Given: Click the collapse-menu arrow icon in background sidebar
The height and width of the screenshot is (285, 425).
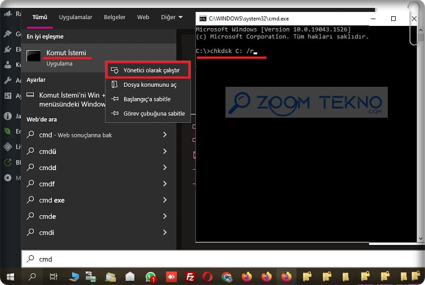Looking at the screenshot, I should tap(7, 178).
